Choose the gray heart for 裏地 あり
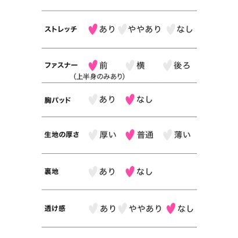The width and height of the screenshot is (238, 238). click(x=93, y=171)
